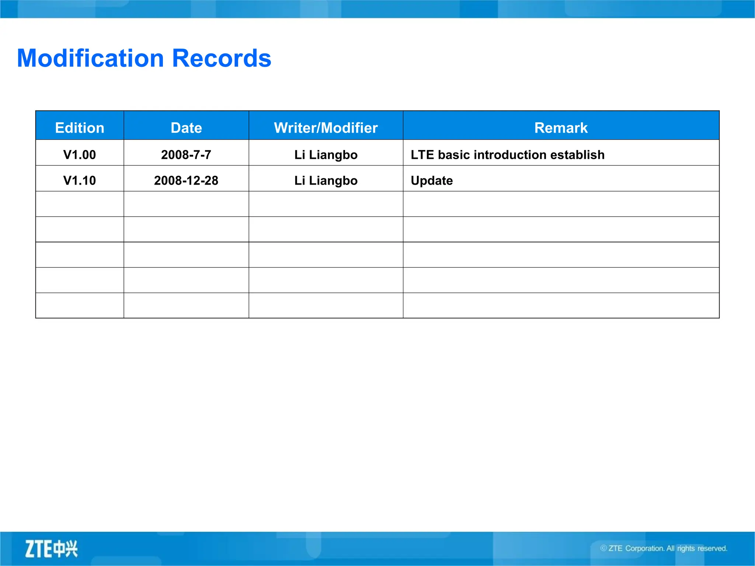The image size is (755, 566).
Task: Click the ZTE Corporation copyright notice
Action: point(664,548)
